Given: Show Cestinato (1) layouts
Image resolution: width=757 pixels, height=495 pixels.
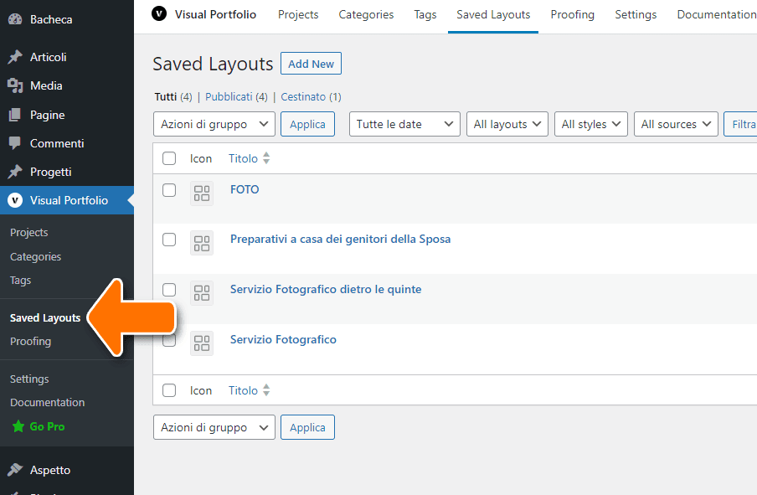Looking at the screenshot, I should click(x=311, y=96).
